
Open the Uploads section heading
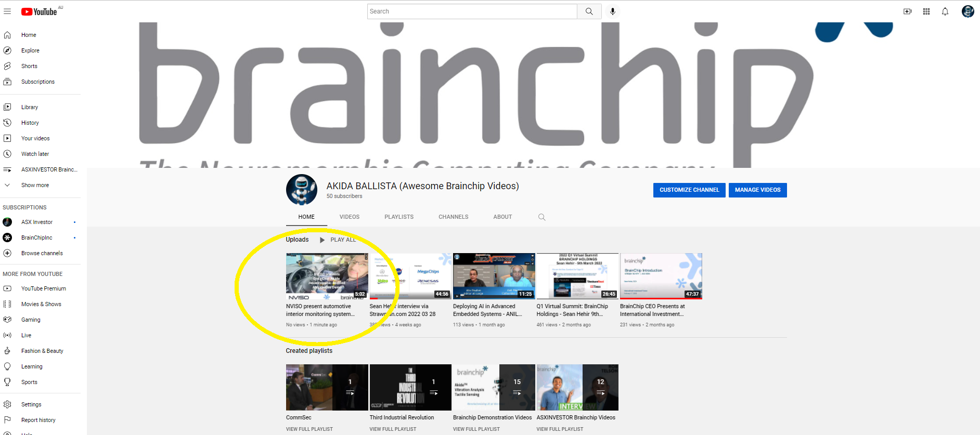[297, 240]
